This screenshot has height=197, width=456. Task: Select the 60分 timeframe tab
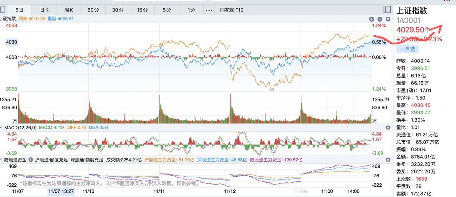[x=93, y=10]
